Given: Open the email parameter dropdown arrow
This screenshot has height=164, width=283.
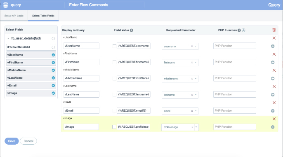Looking at the screenshot, I should [x=196, y=111].
